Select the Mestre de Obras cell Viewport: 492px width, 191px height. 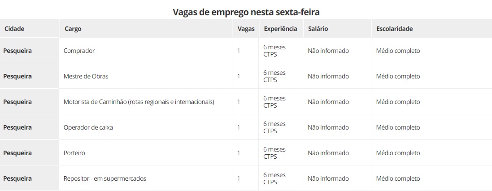(86, 76)
